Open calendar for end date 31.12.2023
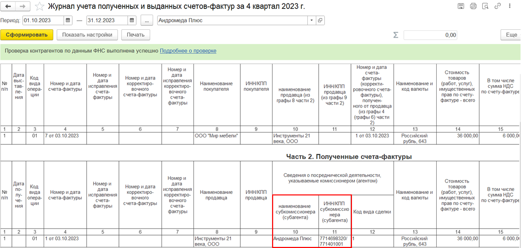Screen dimensions: 521x248 point(132,20)
